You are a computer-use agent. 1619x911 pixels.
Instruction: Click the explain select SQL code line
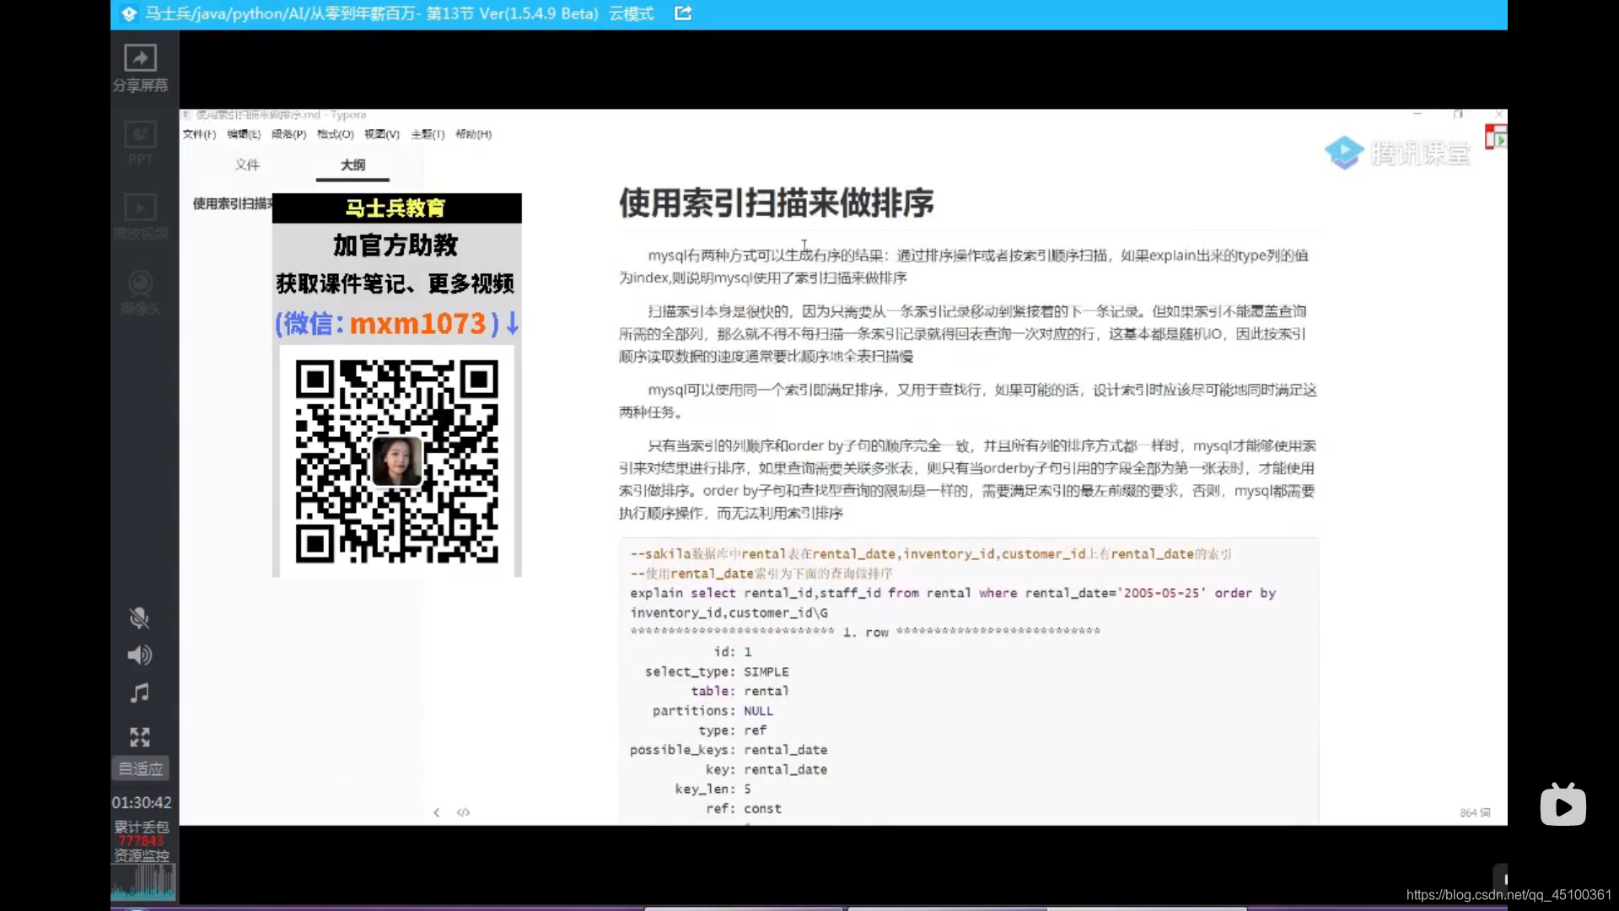pos(953,593)
